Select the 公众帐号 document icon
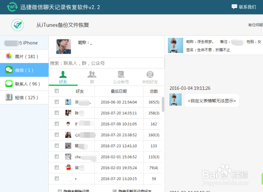263x192 pixels. coord(121,74)
